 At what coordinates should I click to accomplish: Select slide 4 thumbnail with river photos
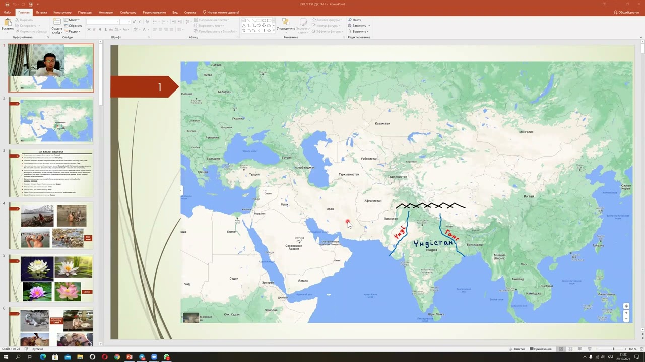coord(51,226)
